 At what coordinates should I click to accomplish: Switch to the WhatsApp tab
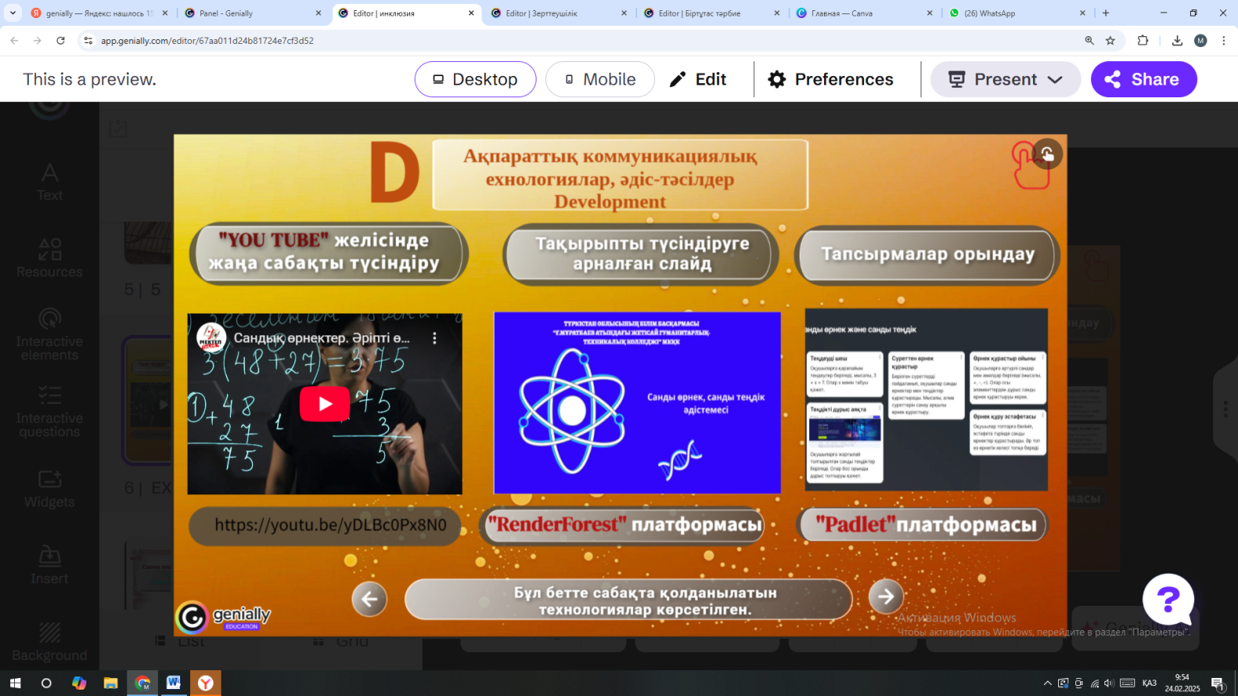1016,13
